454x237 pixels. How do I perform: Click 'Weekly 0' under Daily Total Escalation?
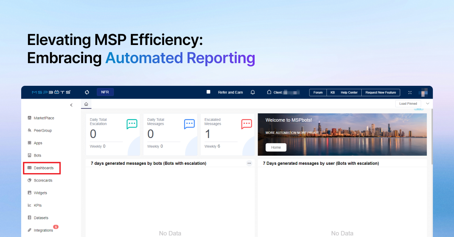tap(98, 146)
